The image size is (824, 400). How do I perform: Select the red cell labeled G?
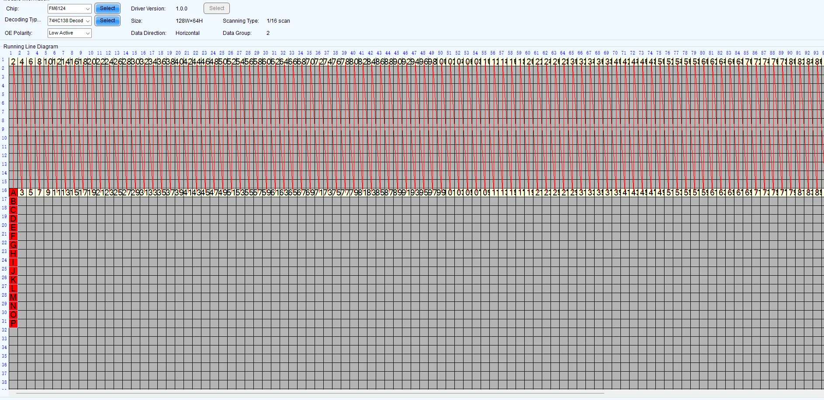13,245
